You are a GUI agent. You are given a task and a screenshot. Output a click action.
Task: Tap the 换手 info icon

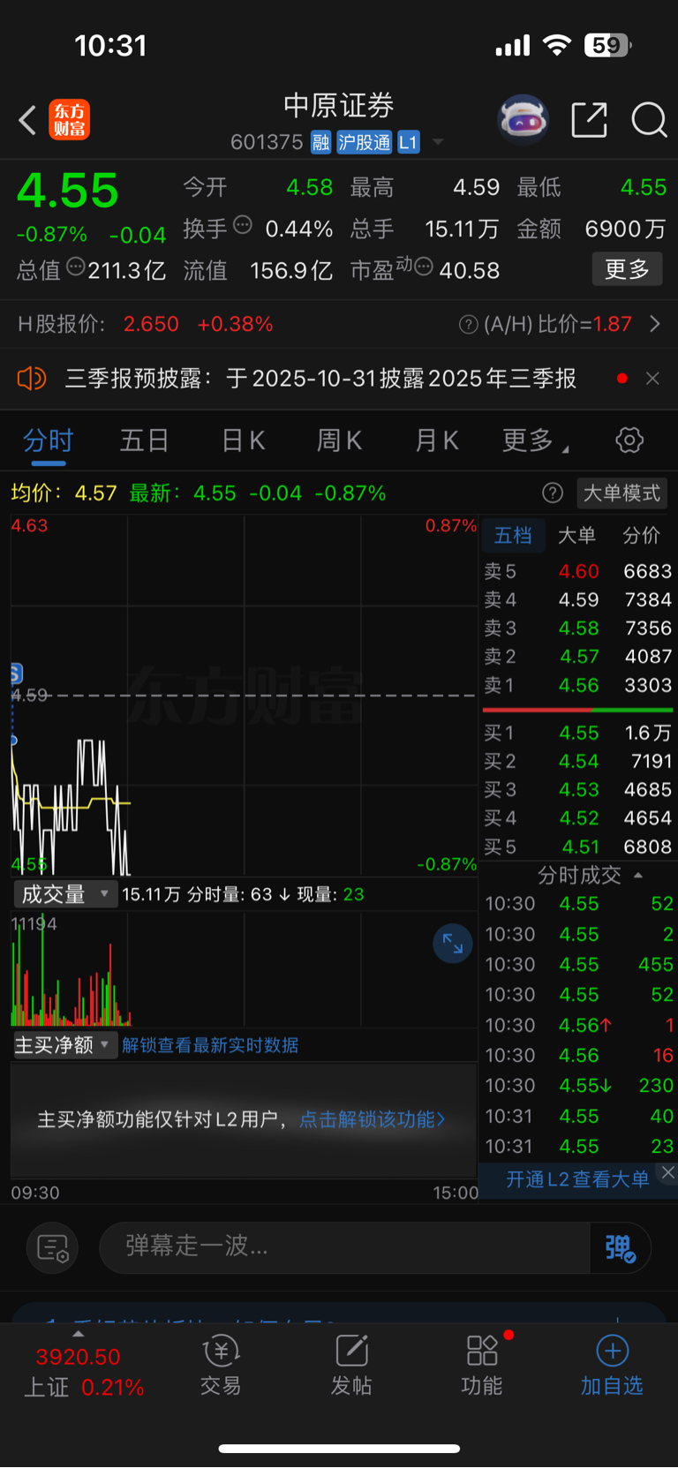pos(242,225)
